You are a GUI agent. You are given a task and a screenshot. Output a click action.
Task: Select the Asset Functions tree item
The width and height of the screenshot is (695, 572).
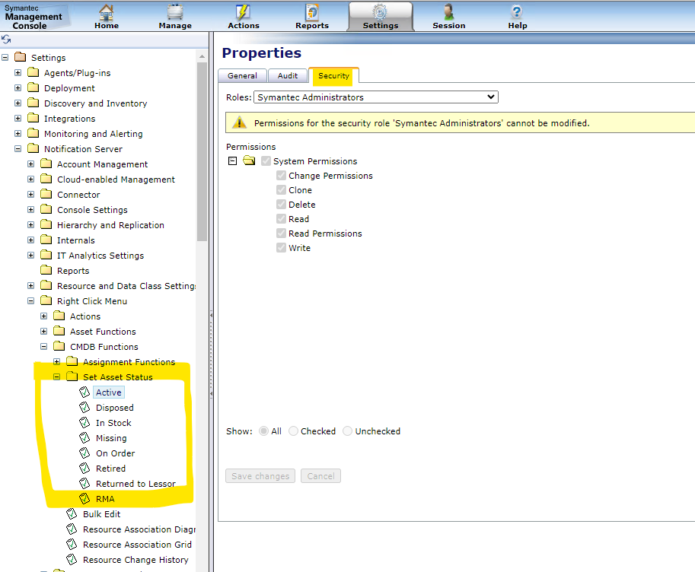point(103,332)
